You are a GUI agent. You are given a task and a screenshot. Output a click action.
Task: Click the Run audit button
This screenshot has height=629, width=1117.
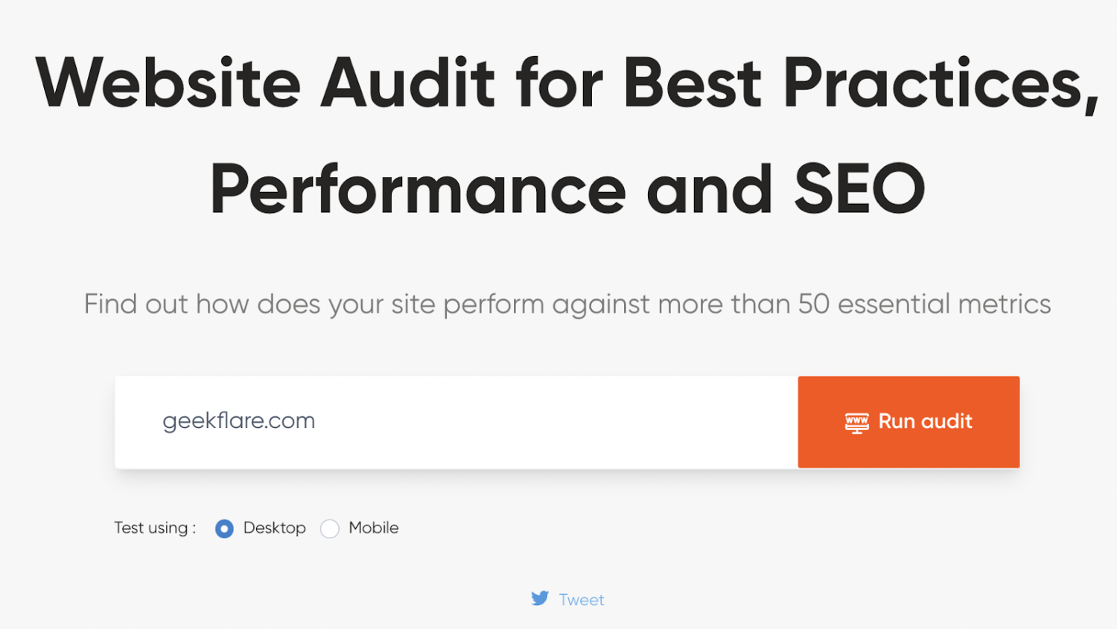pos(908,421)
